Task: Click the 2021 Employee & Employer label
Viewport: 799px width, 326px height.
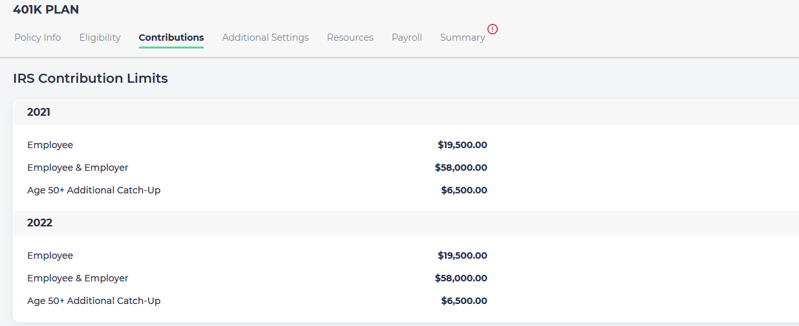Action: tap(78, 168)
